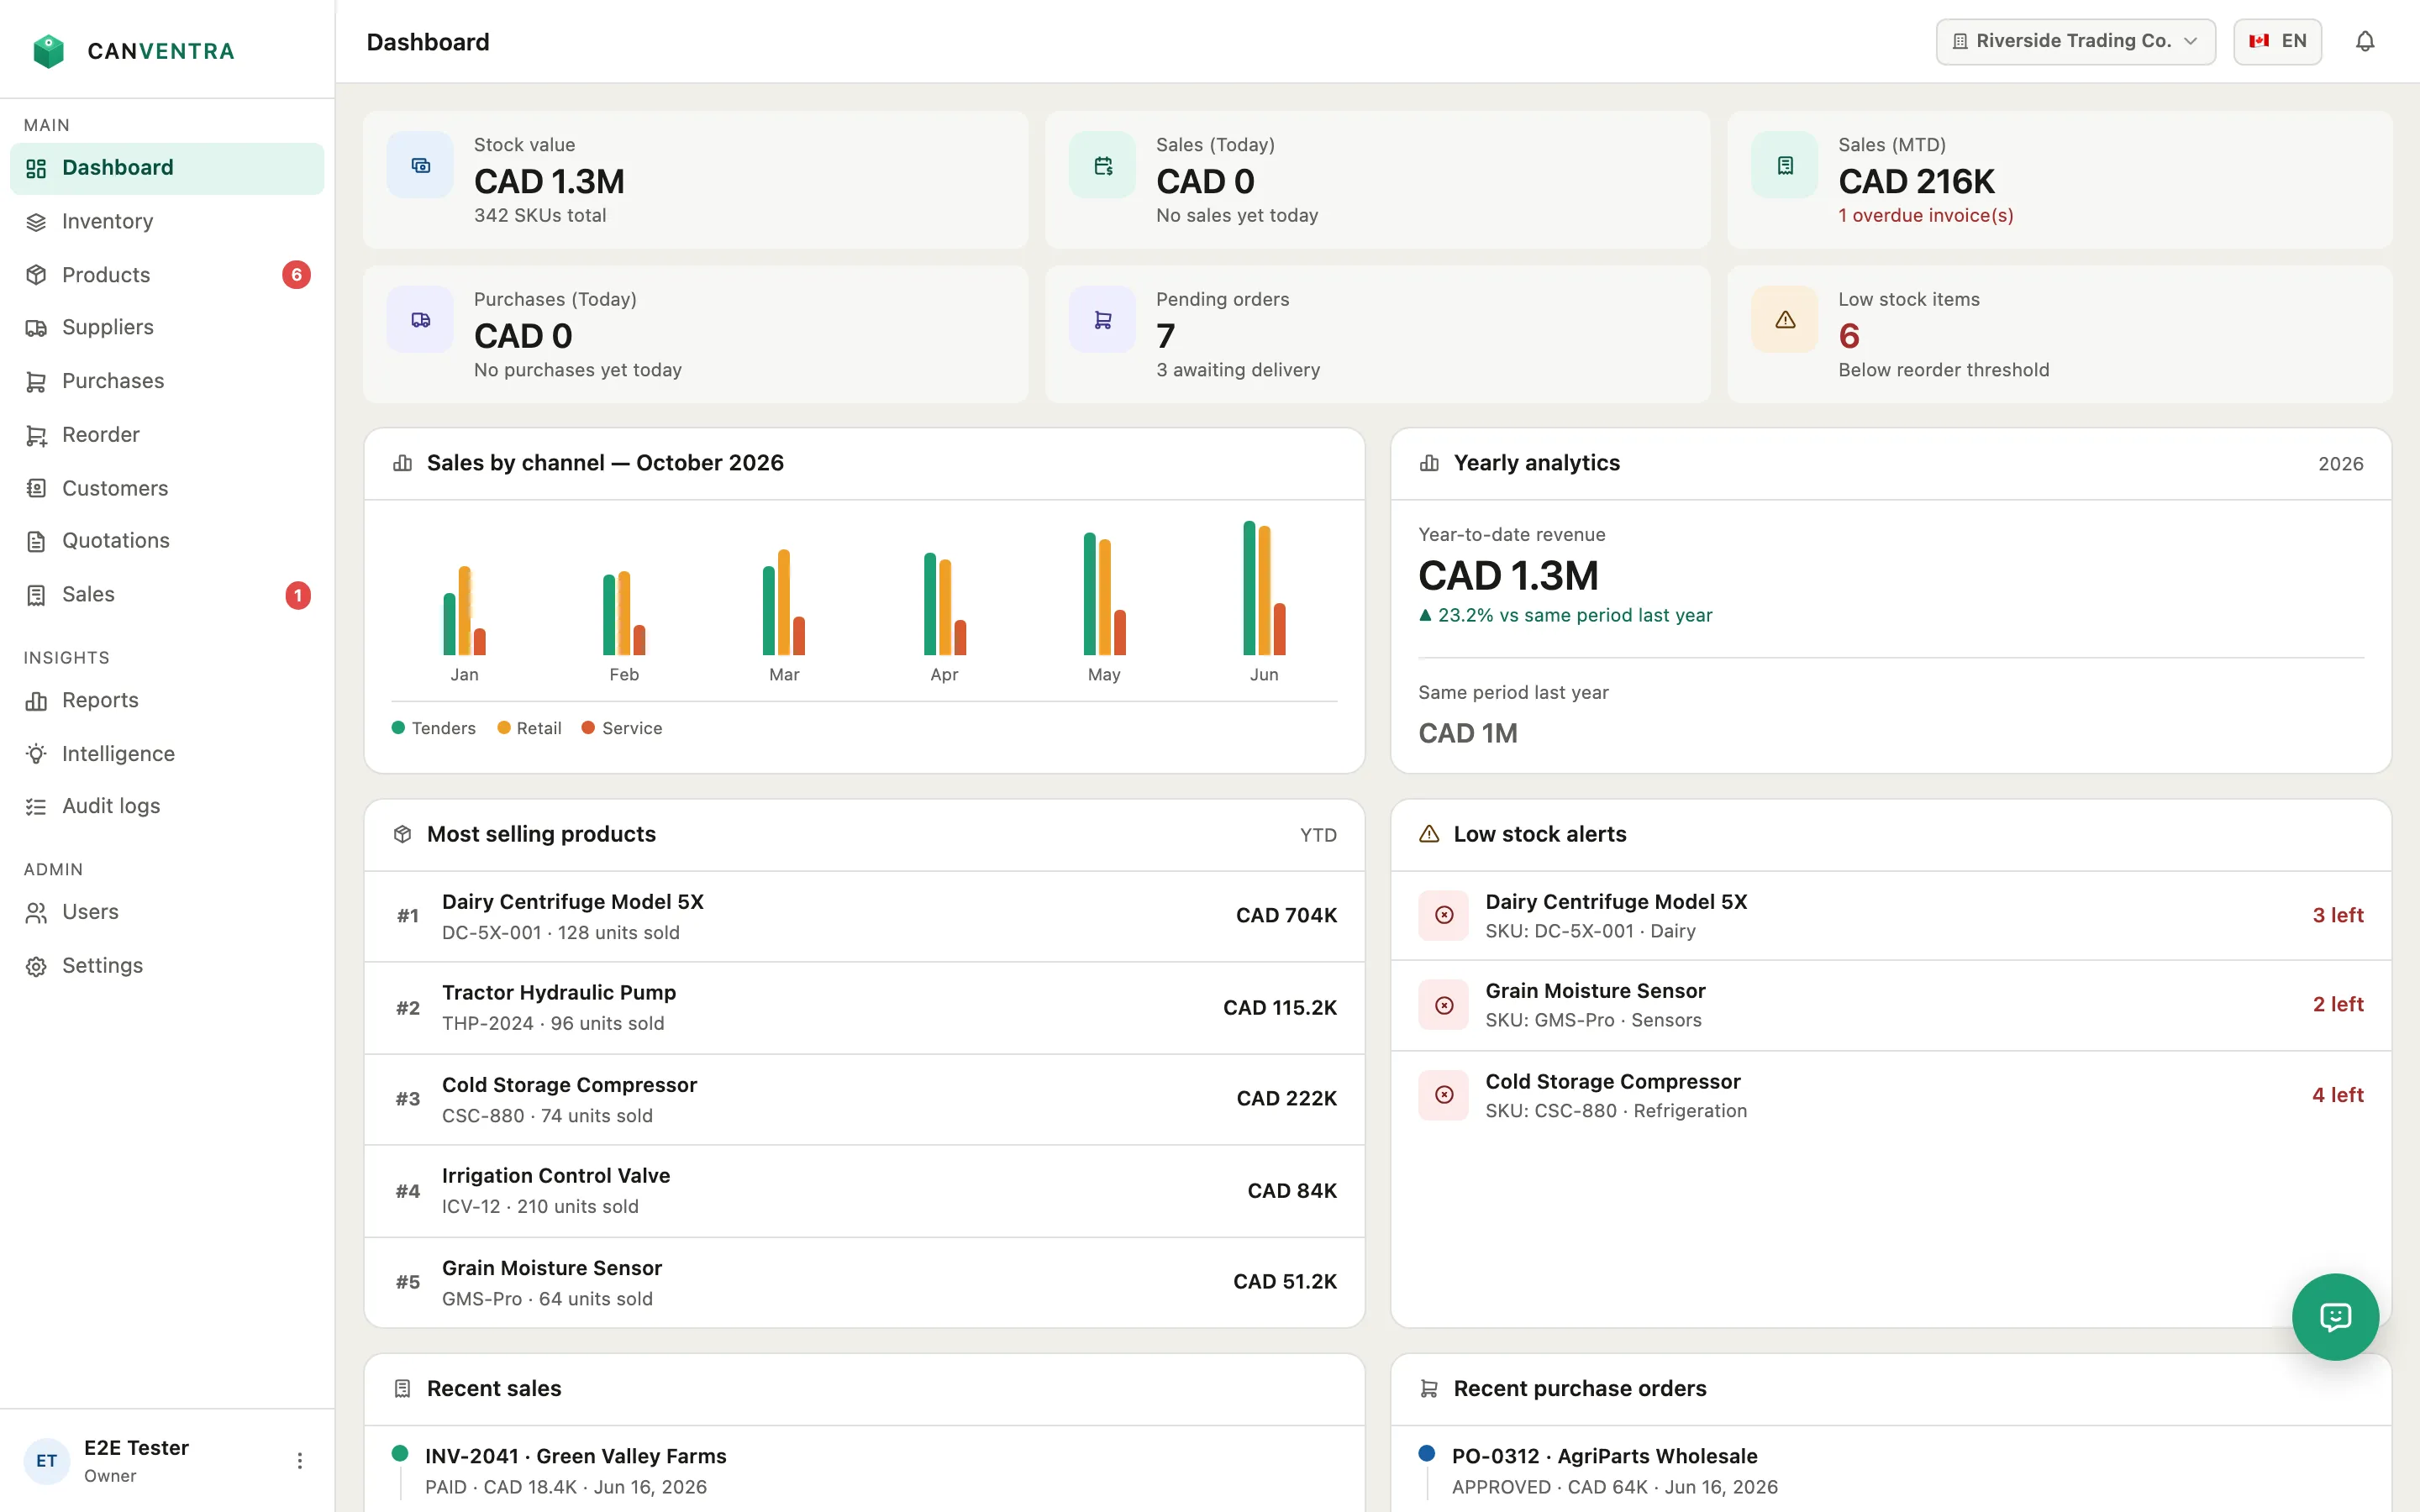The height and width of the screenshot is (1512, 2420).
Task: Click 'CAD 704K' value for Dairy Centrifuge
Action: coord(1286,915)
